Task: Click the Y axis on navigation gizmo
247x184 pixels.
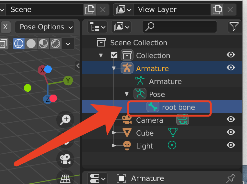Action: point(68,80)
